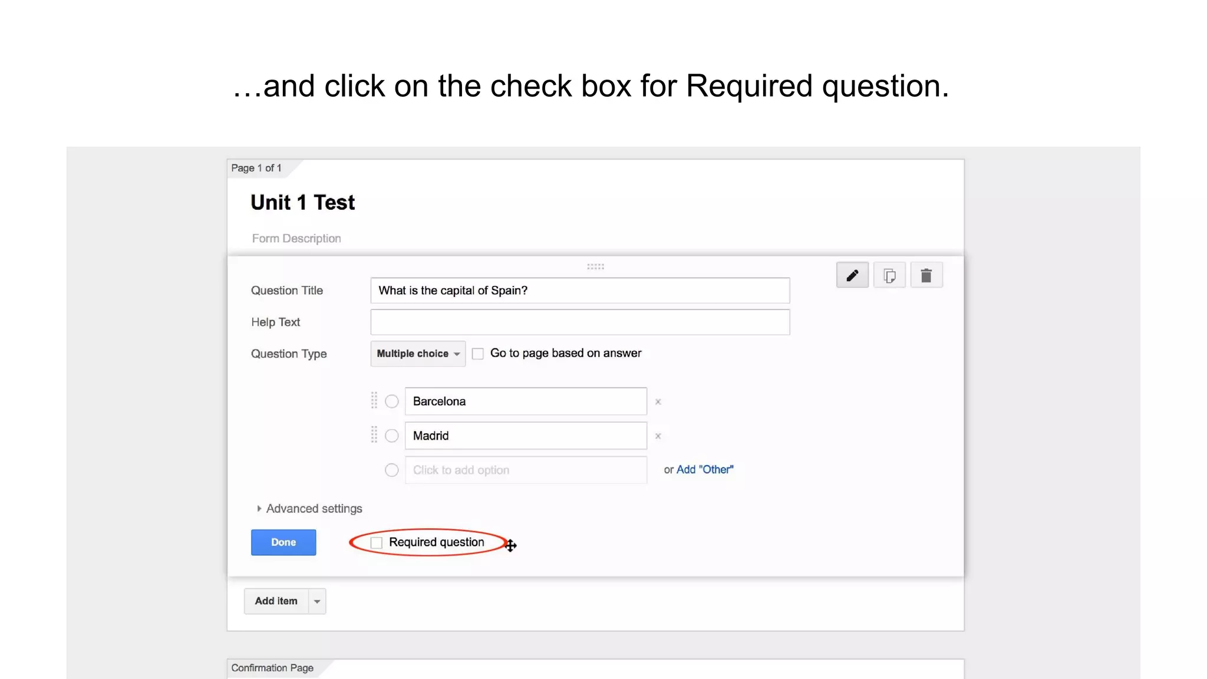Enable Go to page based on answer
The height and width of the screenshot is (679, 1207).
click(x=478, y=354)
